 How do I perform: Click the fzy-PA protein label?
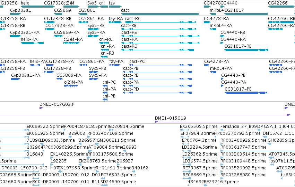[x=116, y=62]
